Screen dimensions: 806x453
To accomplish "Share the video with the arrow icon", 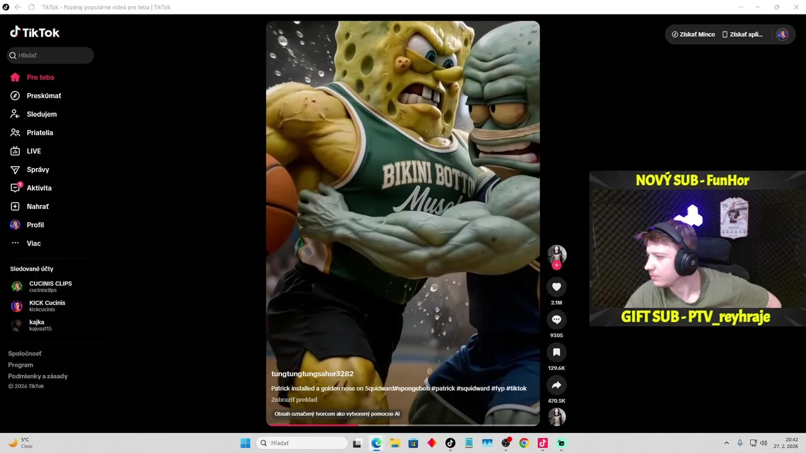I will [x=557, y=385].
